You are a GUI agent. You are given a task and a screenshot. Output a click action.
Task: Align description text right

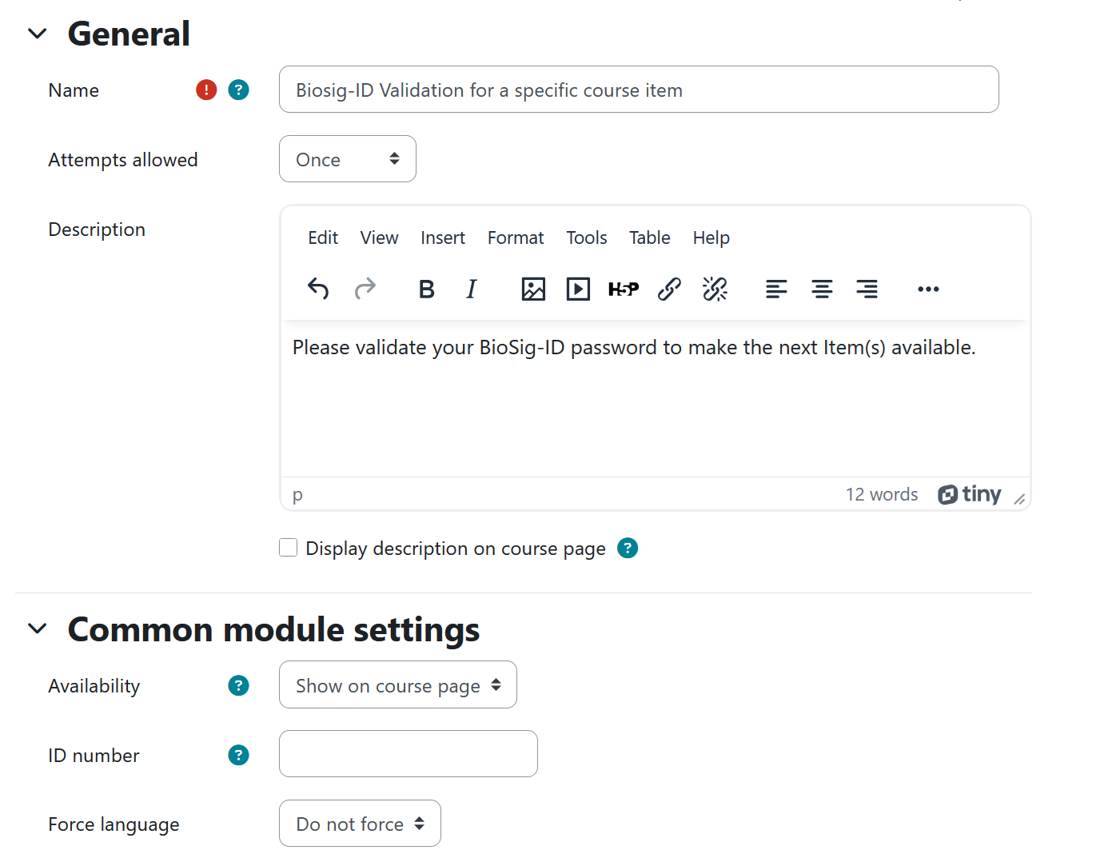867,289
